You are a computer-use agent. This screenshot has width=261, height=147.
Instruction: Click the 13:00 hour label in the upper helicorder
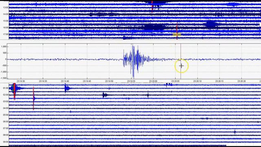[x=6, y=7]
